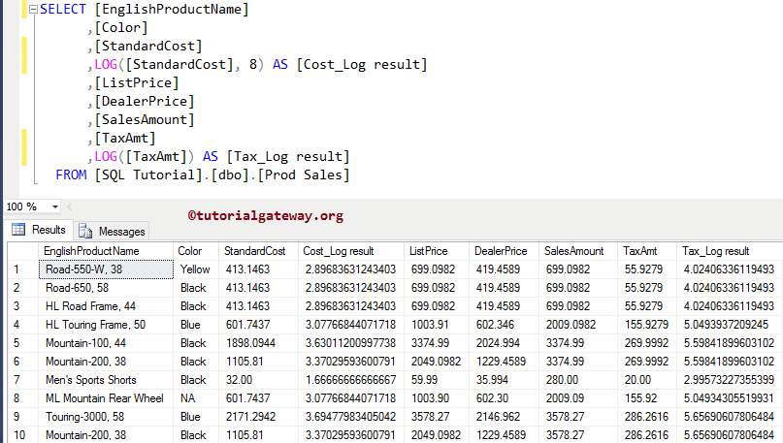Select row header number 5

[x=23, y=343]
